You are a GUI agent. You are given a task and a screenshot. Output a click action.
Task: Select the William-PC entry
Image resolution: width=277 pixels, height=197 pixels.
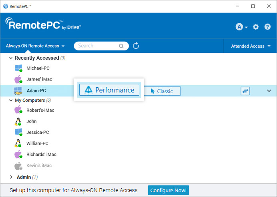[37, 143]
